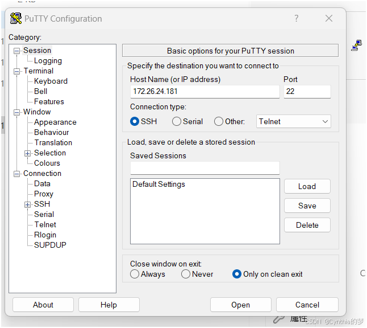
Task: Click the PuTTY icon in the title bar
Action: (x=16, y=18)
